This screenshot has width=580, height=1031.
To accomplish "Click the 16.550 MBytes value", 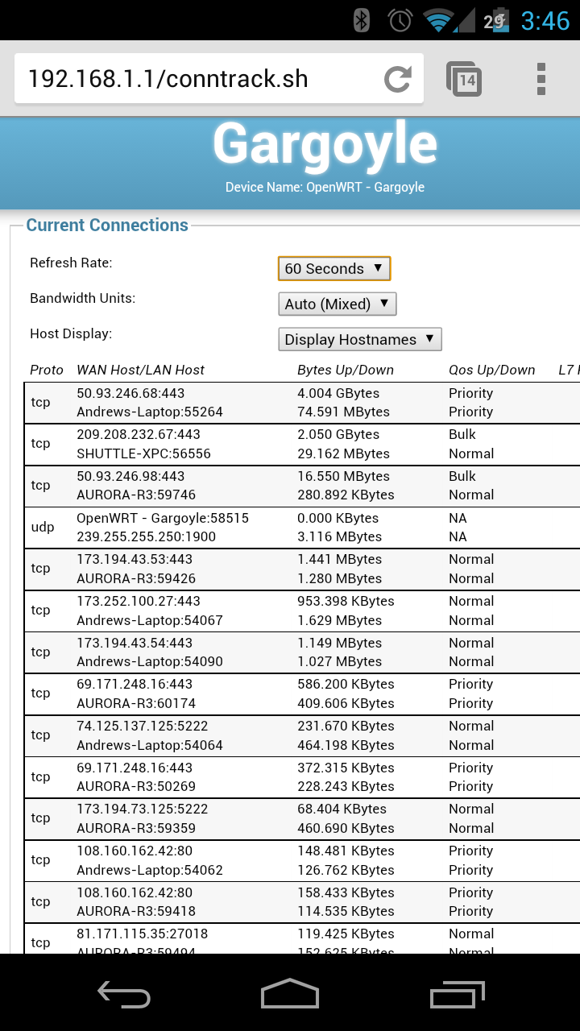I will click(x=343, y=476).
